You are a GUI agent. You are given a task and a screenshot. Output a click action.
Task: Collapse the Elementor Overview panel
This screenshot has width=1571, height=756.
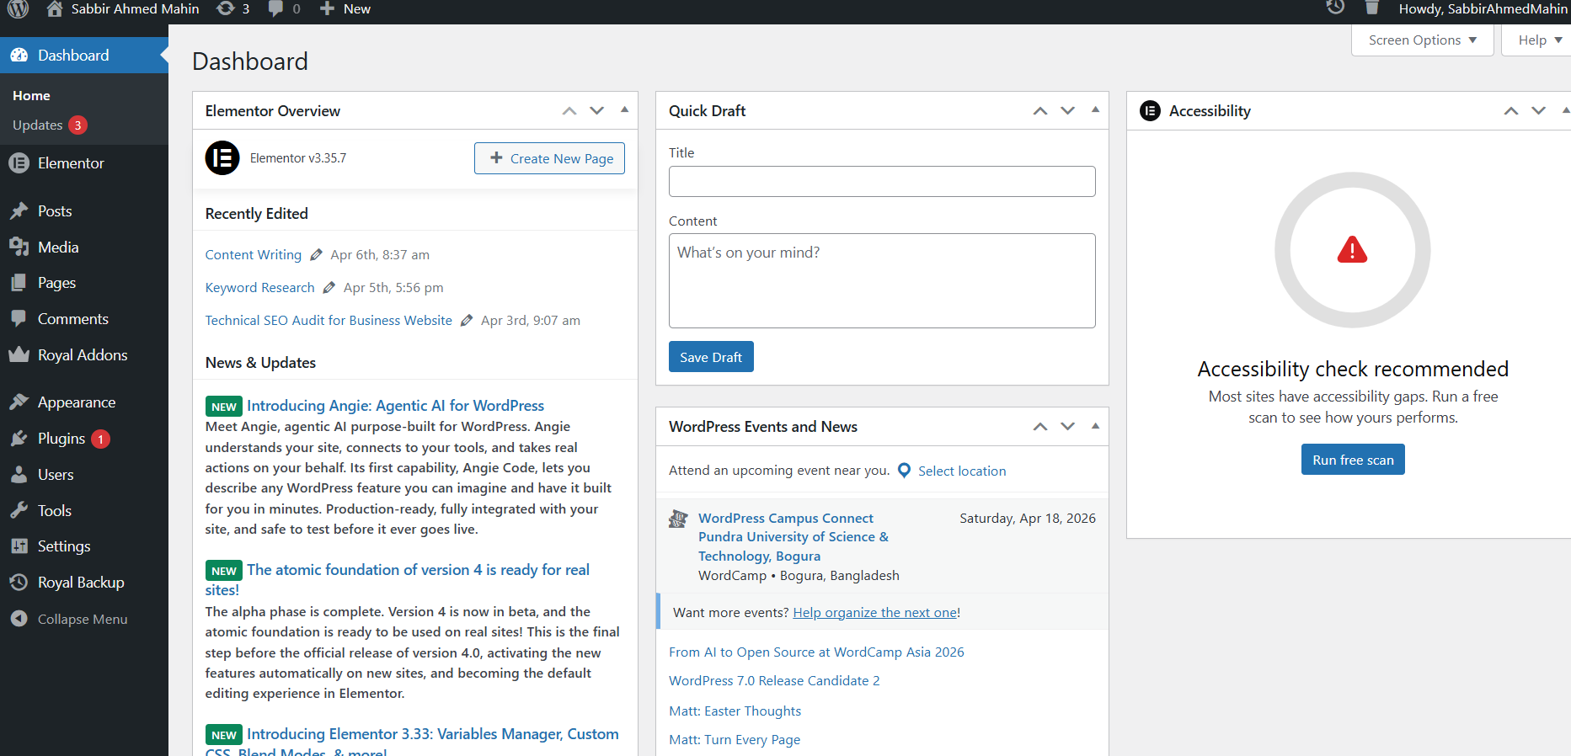pos(624,109)
